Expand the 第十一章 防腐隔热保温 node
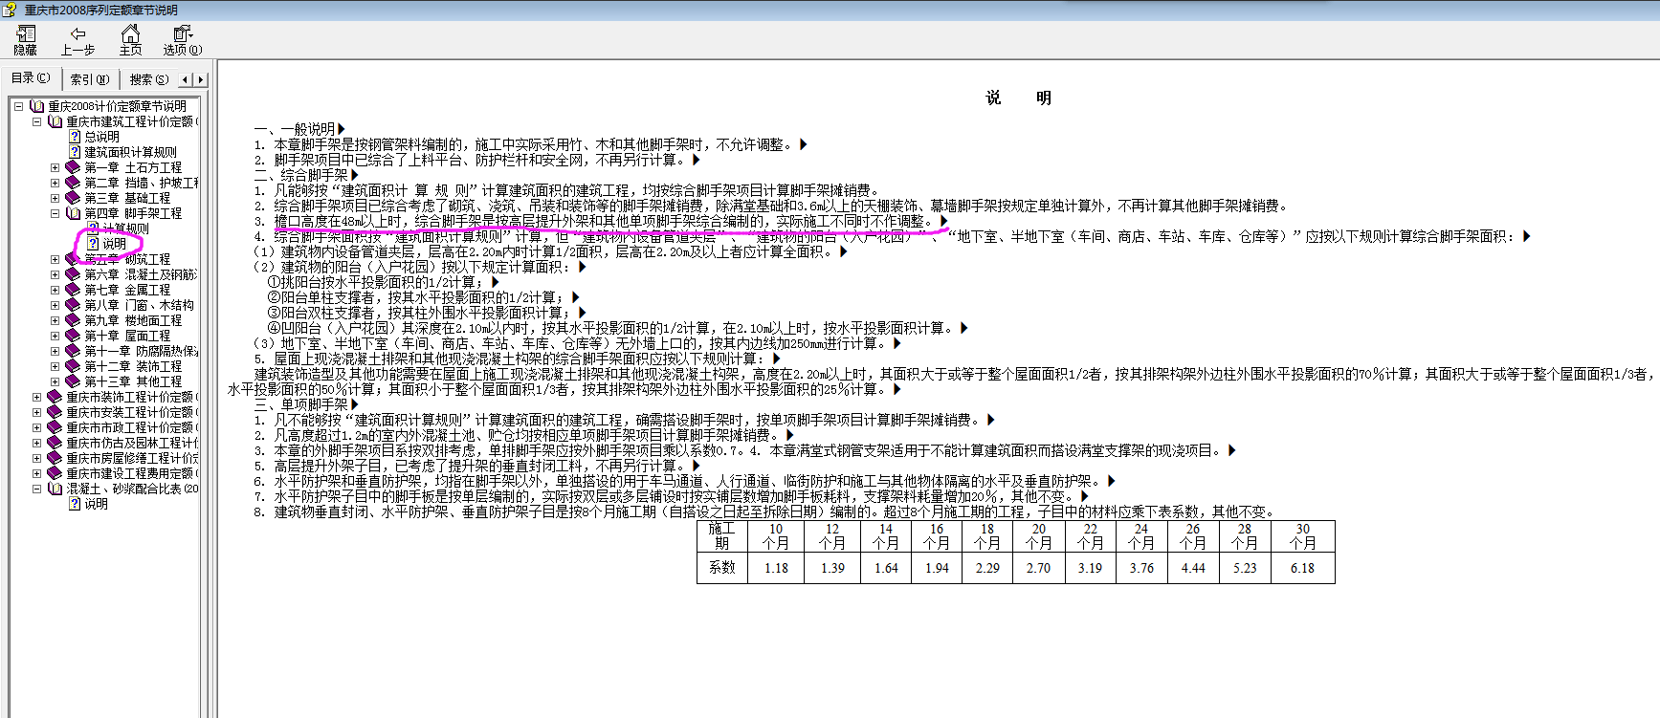Image resolution: width=1660 pixels, height=718 pixels. (55, 351)
